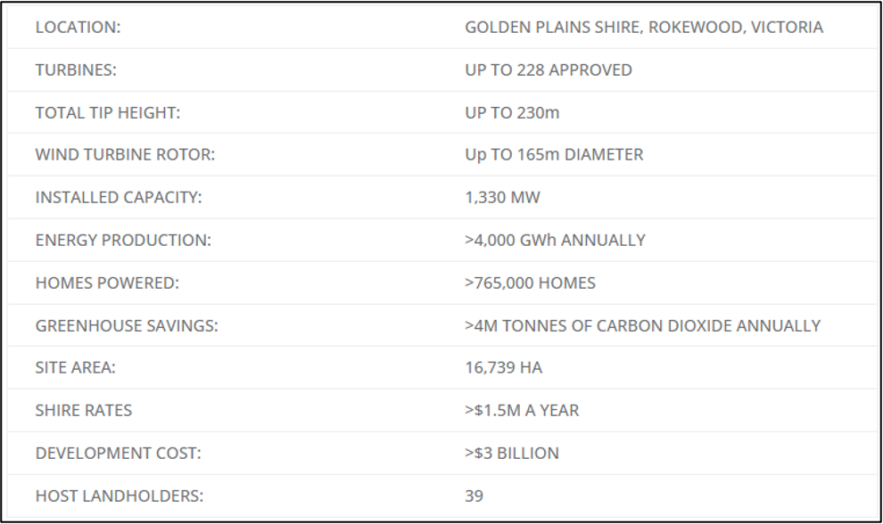Click the HOMES POWERED: label
The width and height of the screenshot is (883, 524).
point(108,283)
